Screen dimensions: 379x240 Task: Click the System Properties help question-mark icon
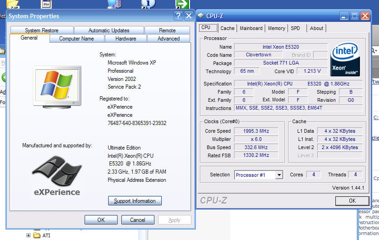(x=178, y=16)
